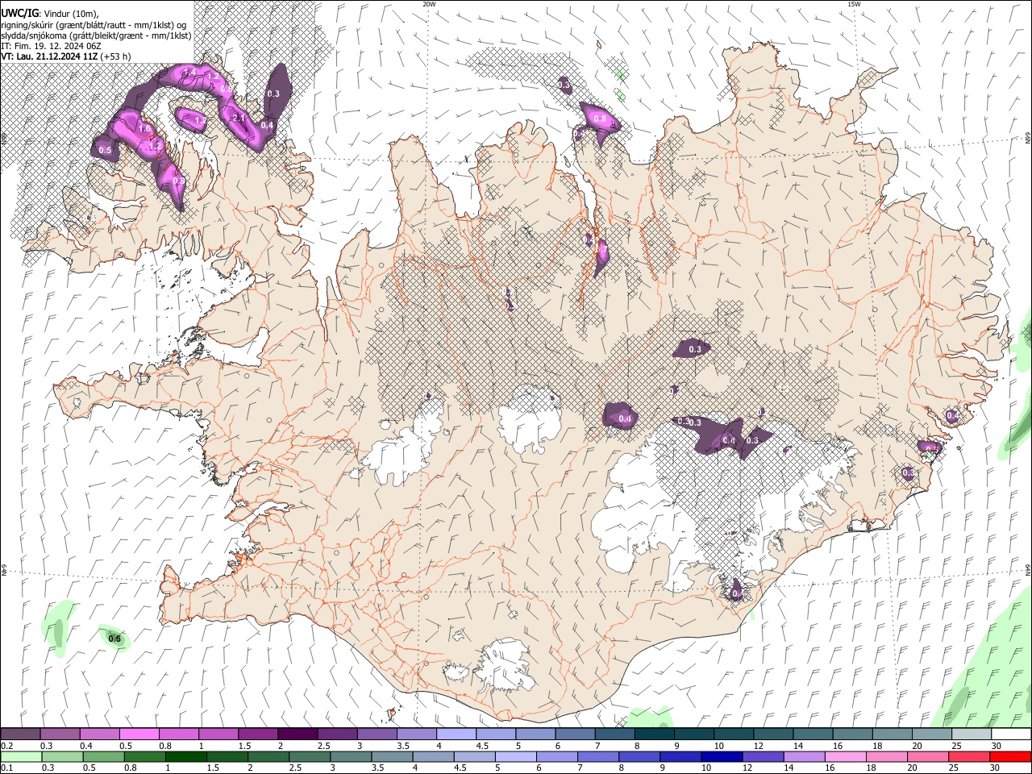Click the rain legend swatch between 5 and 6
Screen dimensions: 1032x774
(517, 756)
